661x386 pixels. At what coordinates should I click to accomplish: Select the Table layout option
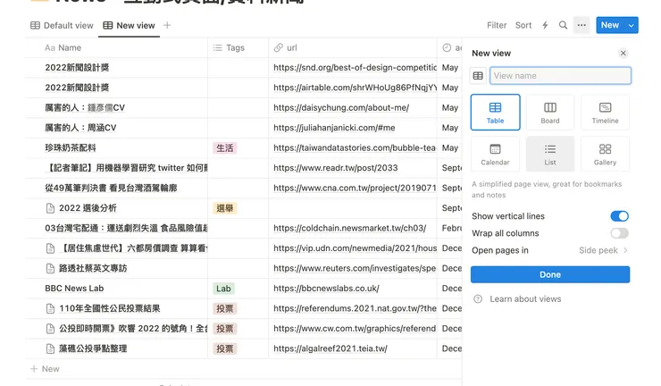(496, 113)
